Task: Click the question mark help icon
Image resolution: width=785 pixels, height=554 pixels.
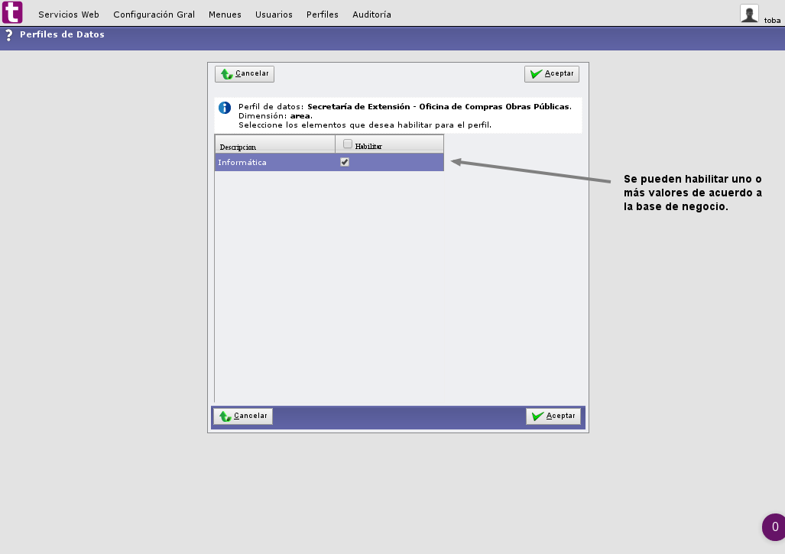Action: pos(8,35)
